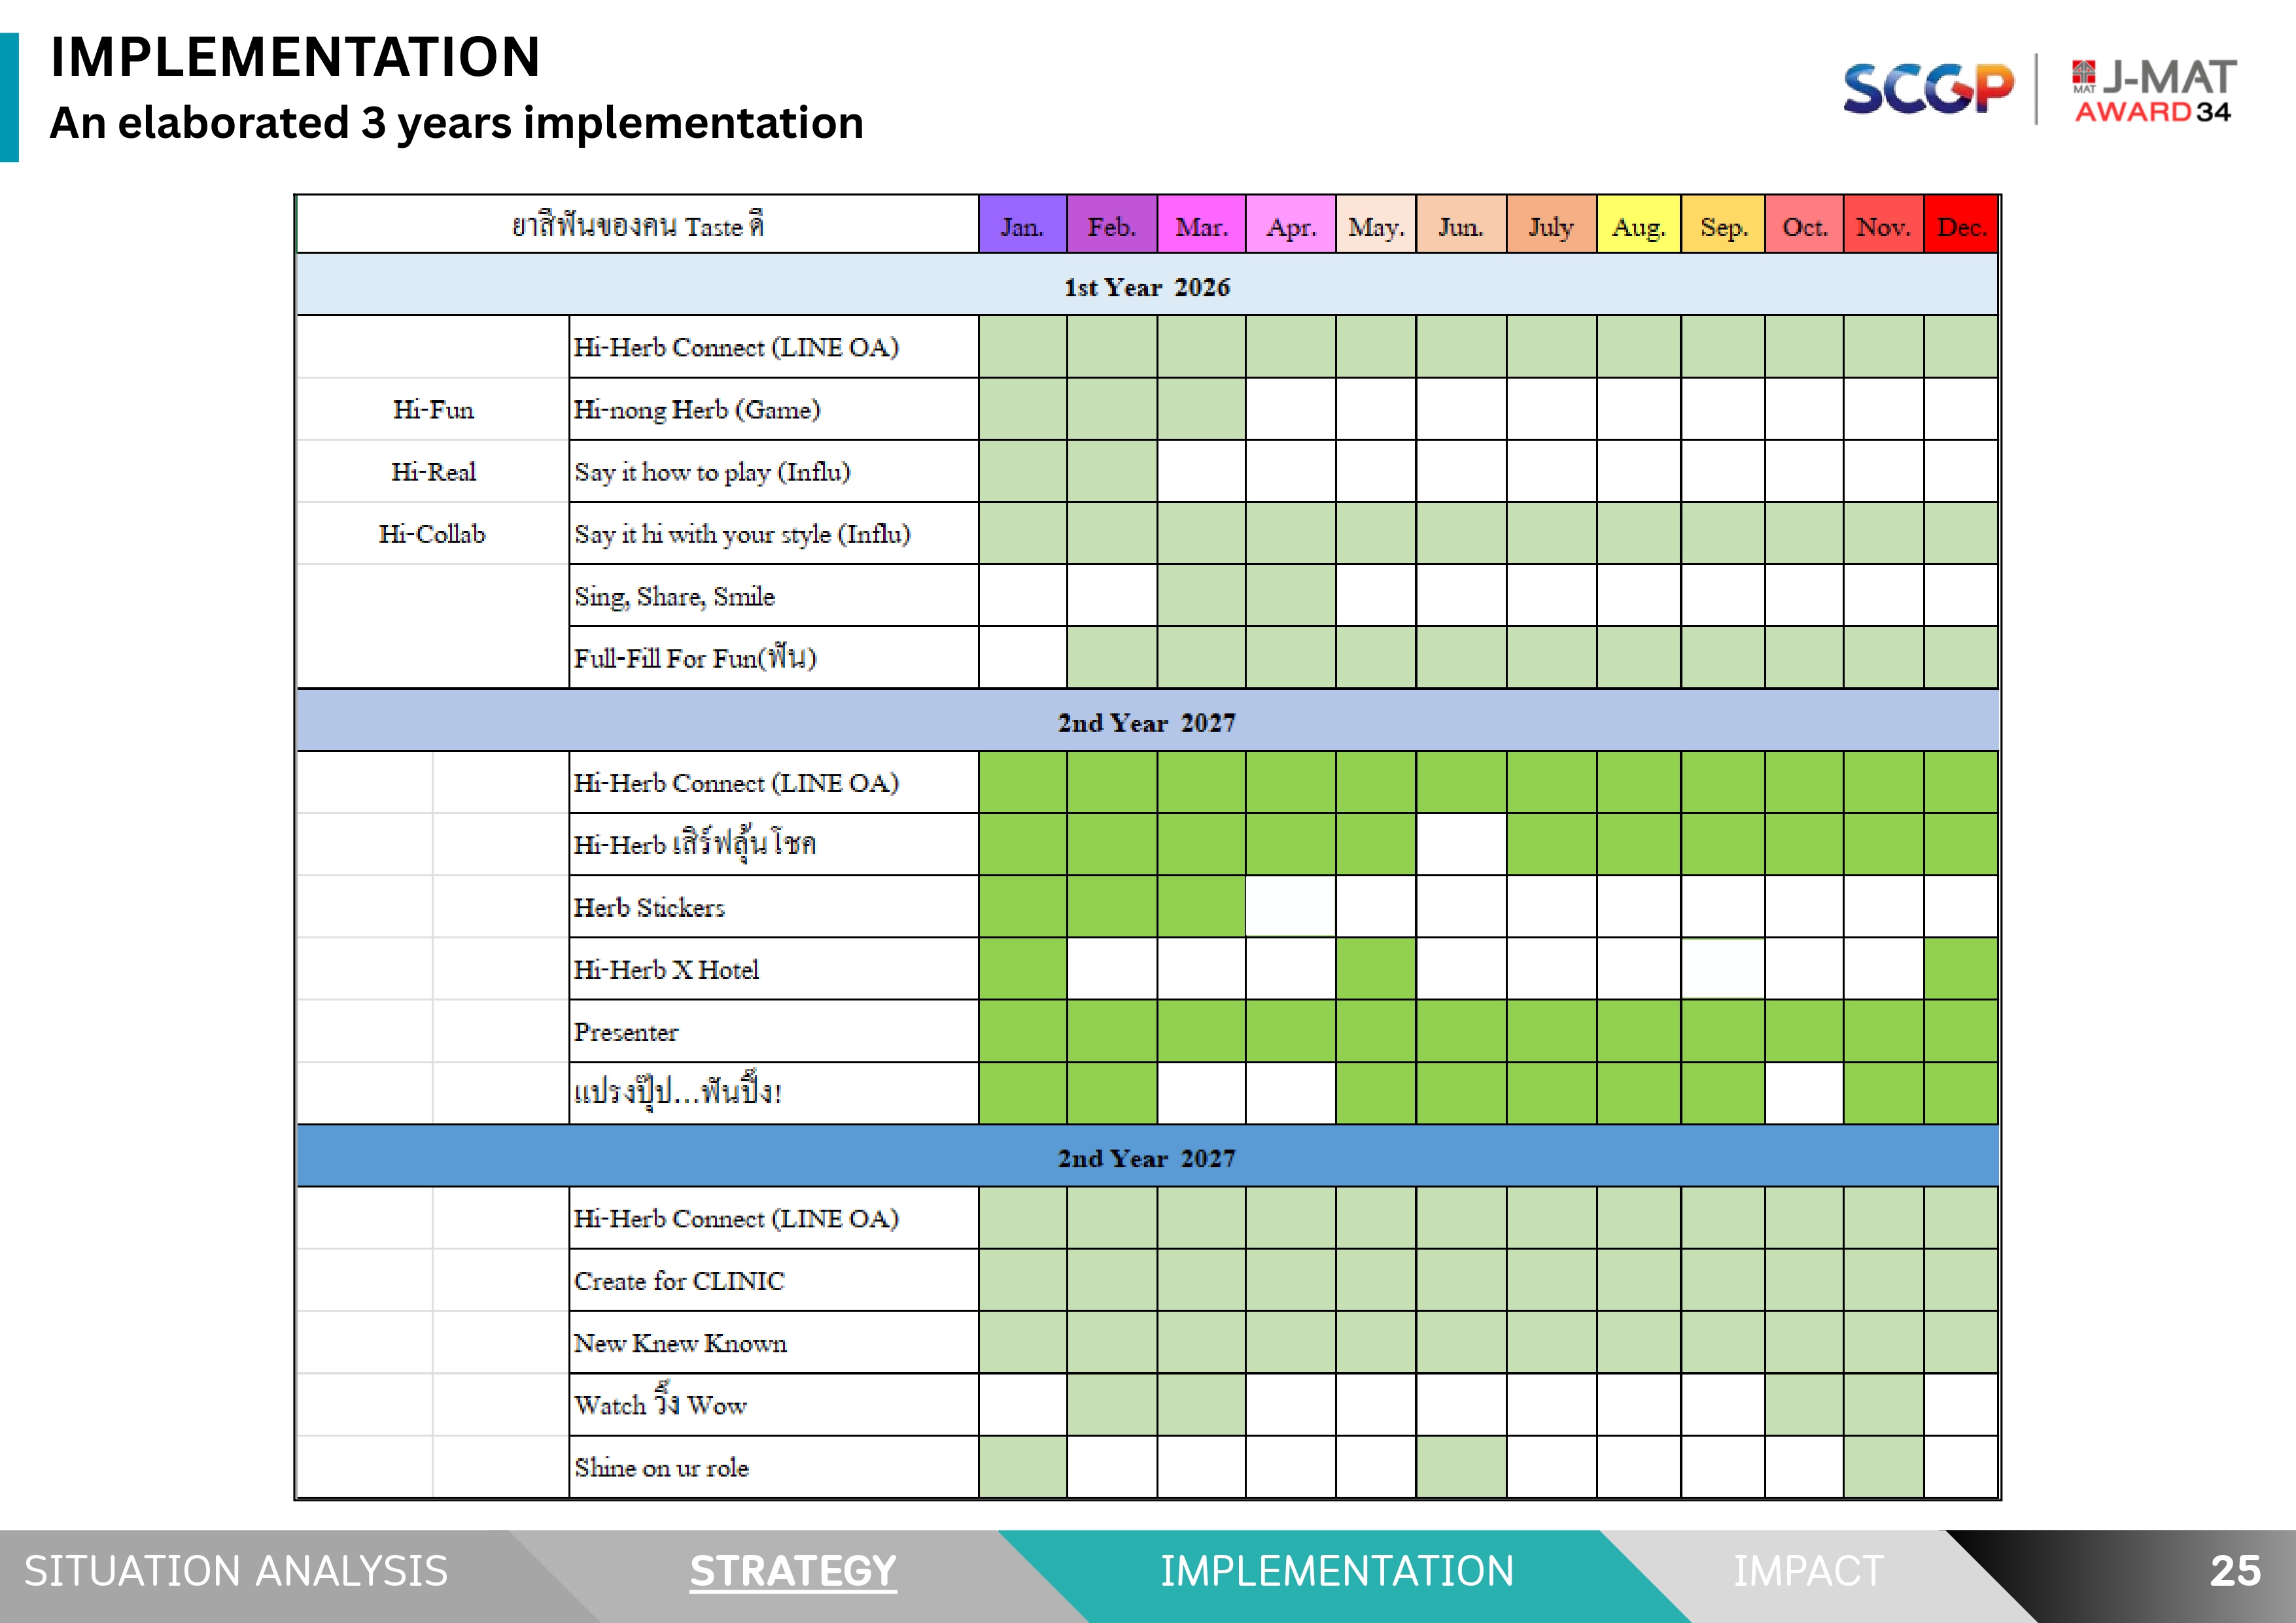Select the Sing, Share, Smile activity cell
2296x1623 pixels.
pyautogui.click(x=674, y=596)
